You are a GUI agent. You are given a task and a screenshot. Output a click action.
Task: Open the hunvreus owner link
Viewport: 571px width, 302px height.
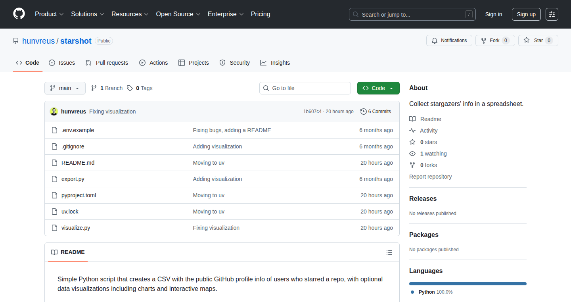[x=38, y=41]
